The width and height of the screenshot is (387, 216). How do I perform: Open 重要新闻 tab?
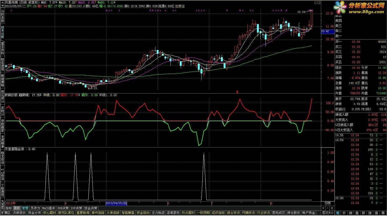tap(83, 213)
